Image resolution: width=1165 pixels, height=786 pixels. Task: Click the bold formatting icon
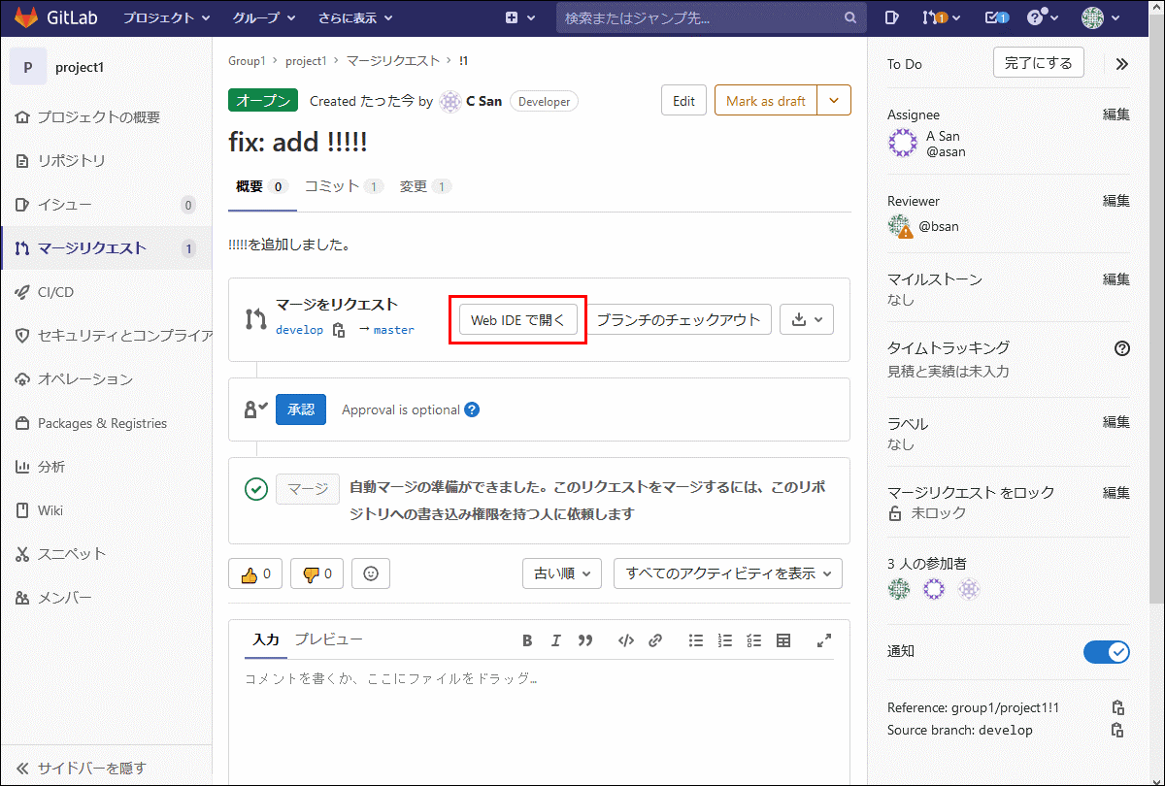(x=528, y=640)
